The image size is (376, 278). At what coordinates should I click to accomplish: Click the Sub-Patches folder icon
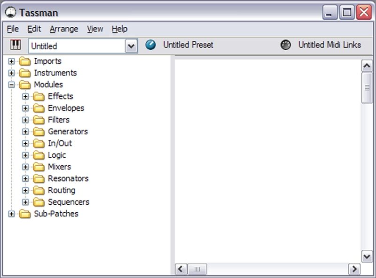(25, 214)
